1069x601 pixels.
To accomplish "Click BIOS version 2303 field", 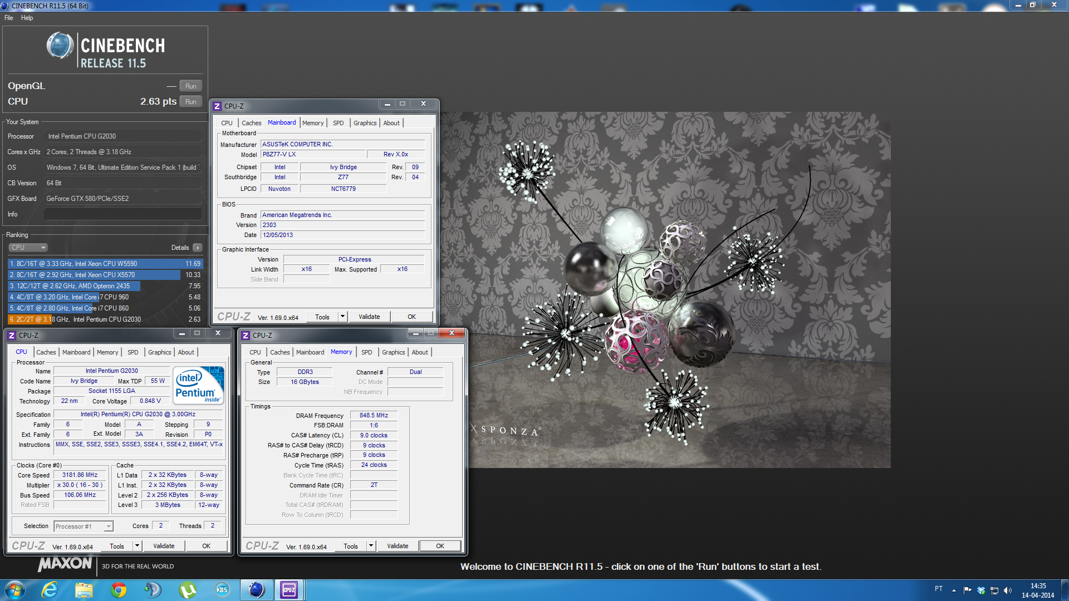I will (x=342, y=225).
